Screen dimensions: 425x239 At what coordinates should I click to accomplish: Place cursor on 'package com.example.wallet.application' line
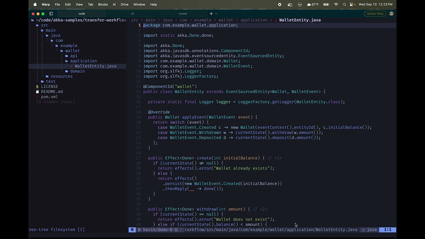[x=190, y=25]
